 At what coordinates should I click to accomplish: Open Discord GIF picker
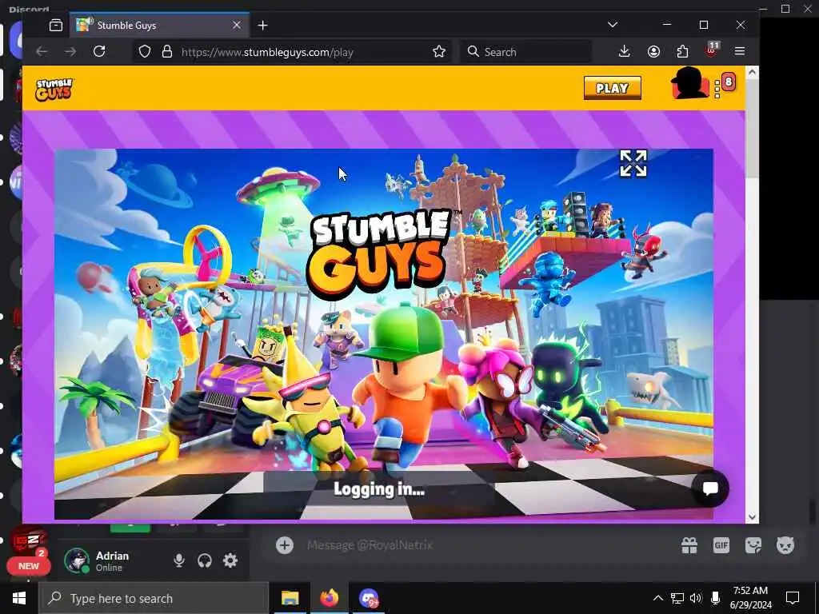(721, 545)
